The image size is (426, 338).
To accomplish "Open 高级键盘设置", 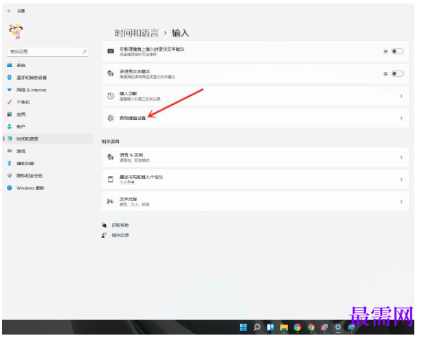I will 256,118.
